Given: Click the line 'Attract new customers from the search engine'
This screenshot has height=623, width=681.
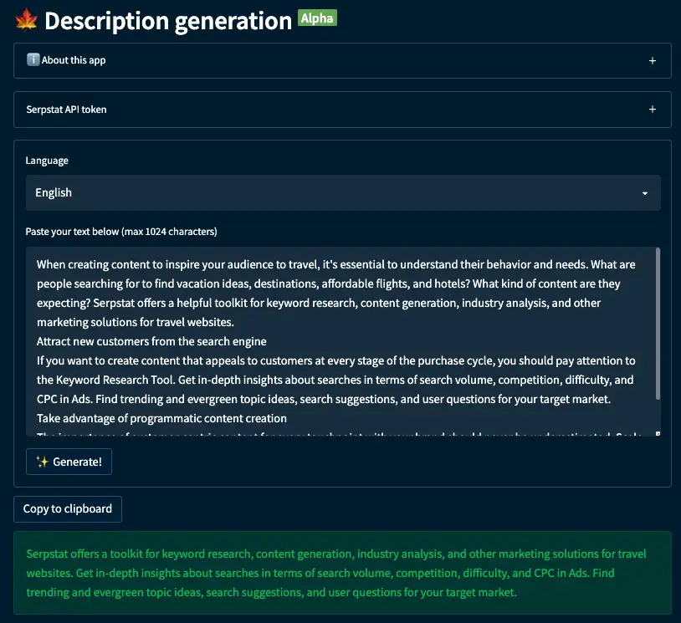Looking at the screenshot, I should [x=151, y=341].
